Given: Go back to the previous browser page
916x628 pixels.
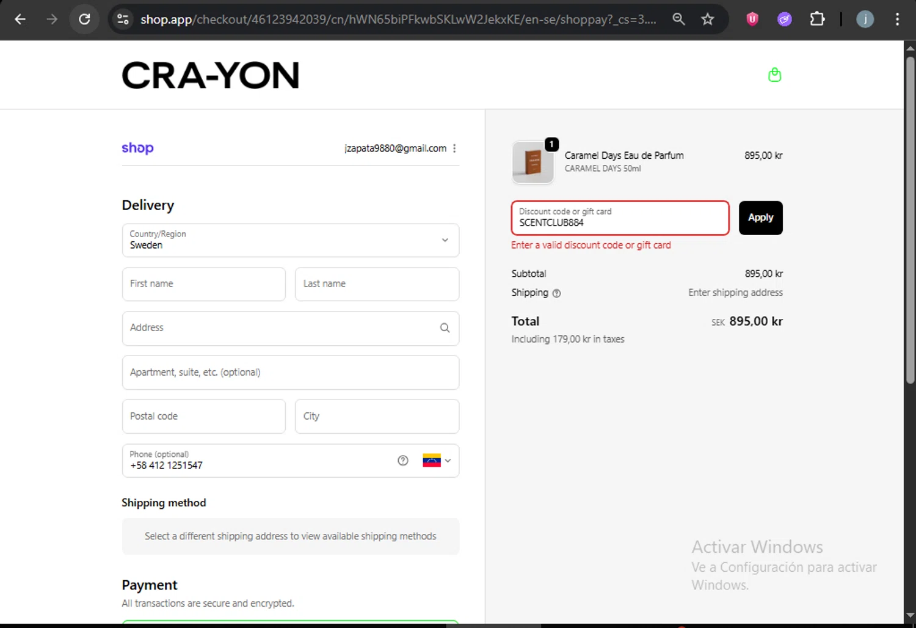Looking at the screenshot, I should click(20, 20).
